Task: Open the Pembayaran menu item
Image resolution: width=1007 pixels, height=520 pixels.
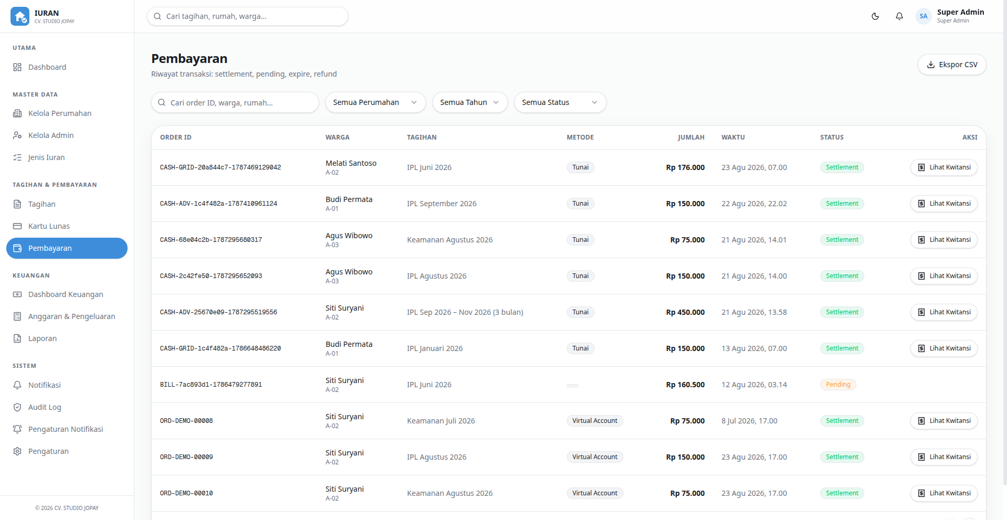Action: (x=67, y=248)
